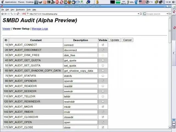Click the address bar URL field
The width and height of the screenshot is (176, 132).
(x=82, y=14)
